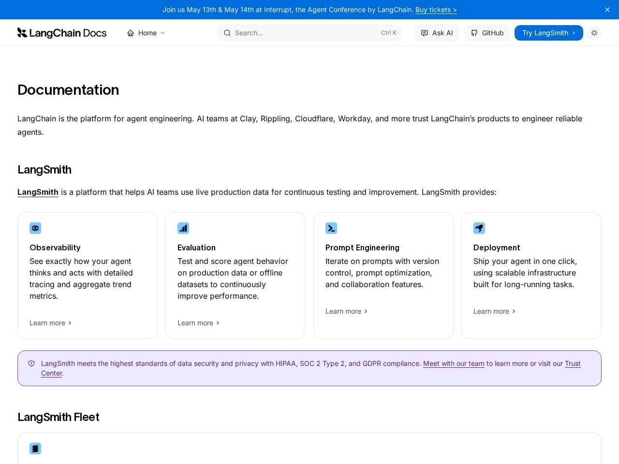Open the Ask AI assistant
The height and width of the screenshot is (464, 619).
pyautogui.click(x=437, y=33)
